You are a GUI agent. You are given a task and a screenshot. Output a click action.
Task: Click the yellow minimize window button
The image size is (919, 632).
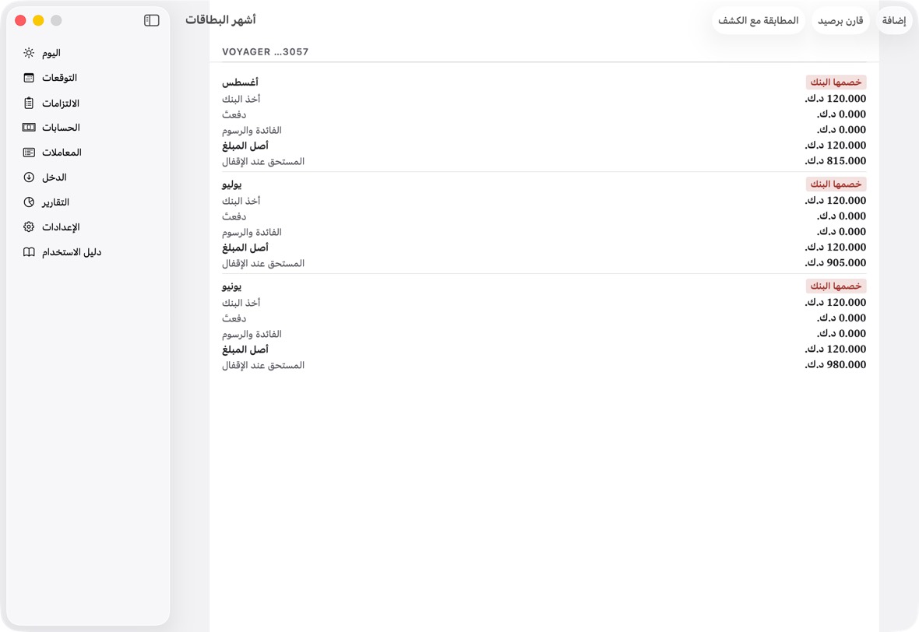click(x=38, y=20)
